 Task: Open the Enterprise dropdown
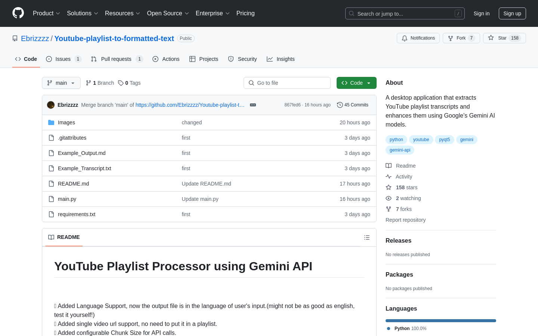coord(213,13)
